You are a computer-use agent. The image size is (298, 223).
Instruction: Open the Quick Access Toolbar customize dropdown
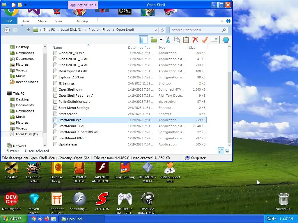click(x=26, y=5)
